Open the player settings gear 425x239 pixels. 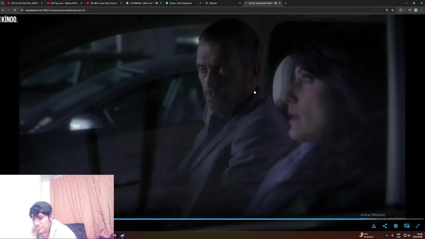click(396, 226)
